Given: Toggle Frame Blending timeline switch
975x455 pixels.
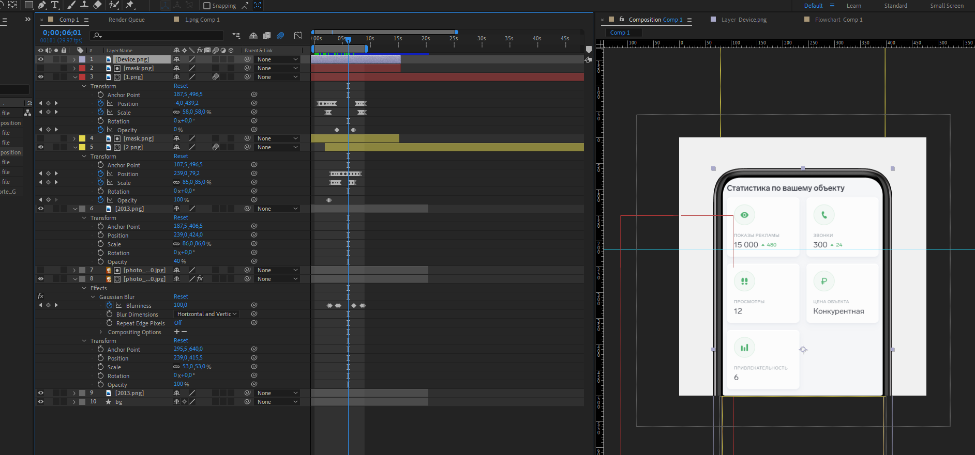Looking at the screenshot, I should click(267, 36).
